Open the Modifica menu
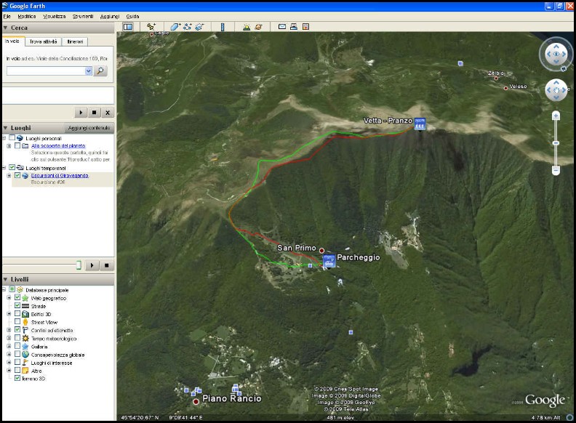Screen dimensions: 576x423 [x=27, y=16]
